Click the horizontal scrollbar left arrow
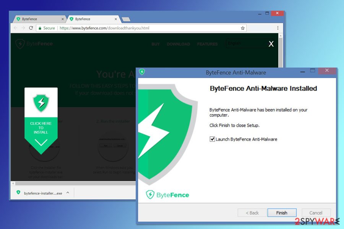Screen dimensions: 344x229 (13, 183)
